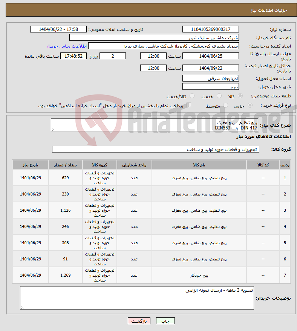297x331 pixels.
Task: Click the item name in row 1
Action: (x=199, y=178)
